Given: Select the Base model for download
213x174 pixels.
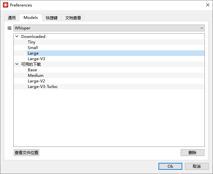Looking at the screenshot, I should [x=32, y=70].
